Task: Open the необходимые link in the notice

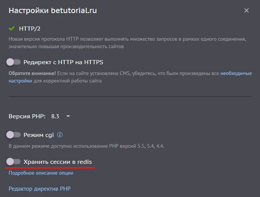Action: pyautogui.click(x=236, y=73)
